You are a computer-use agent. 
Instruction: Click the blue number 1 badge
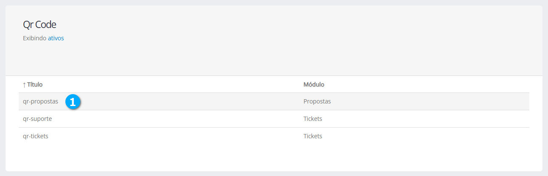point(73,102)
